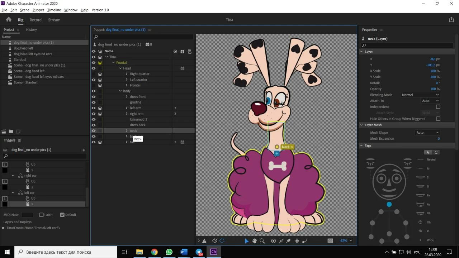Collapse the right ear trigger swap set

coord(13,176)
